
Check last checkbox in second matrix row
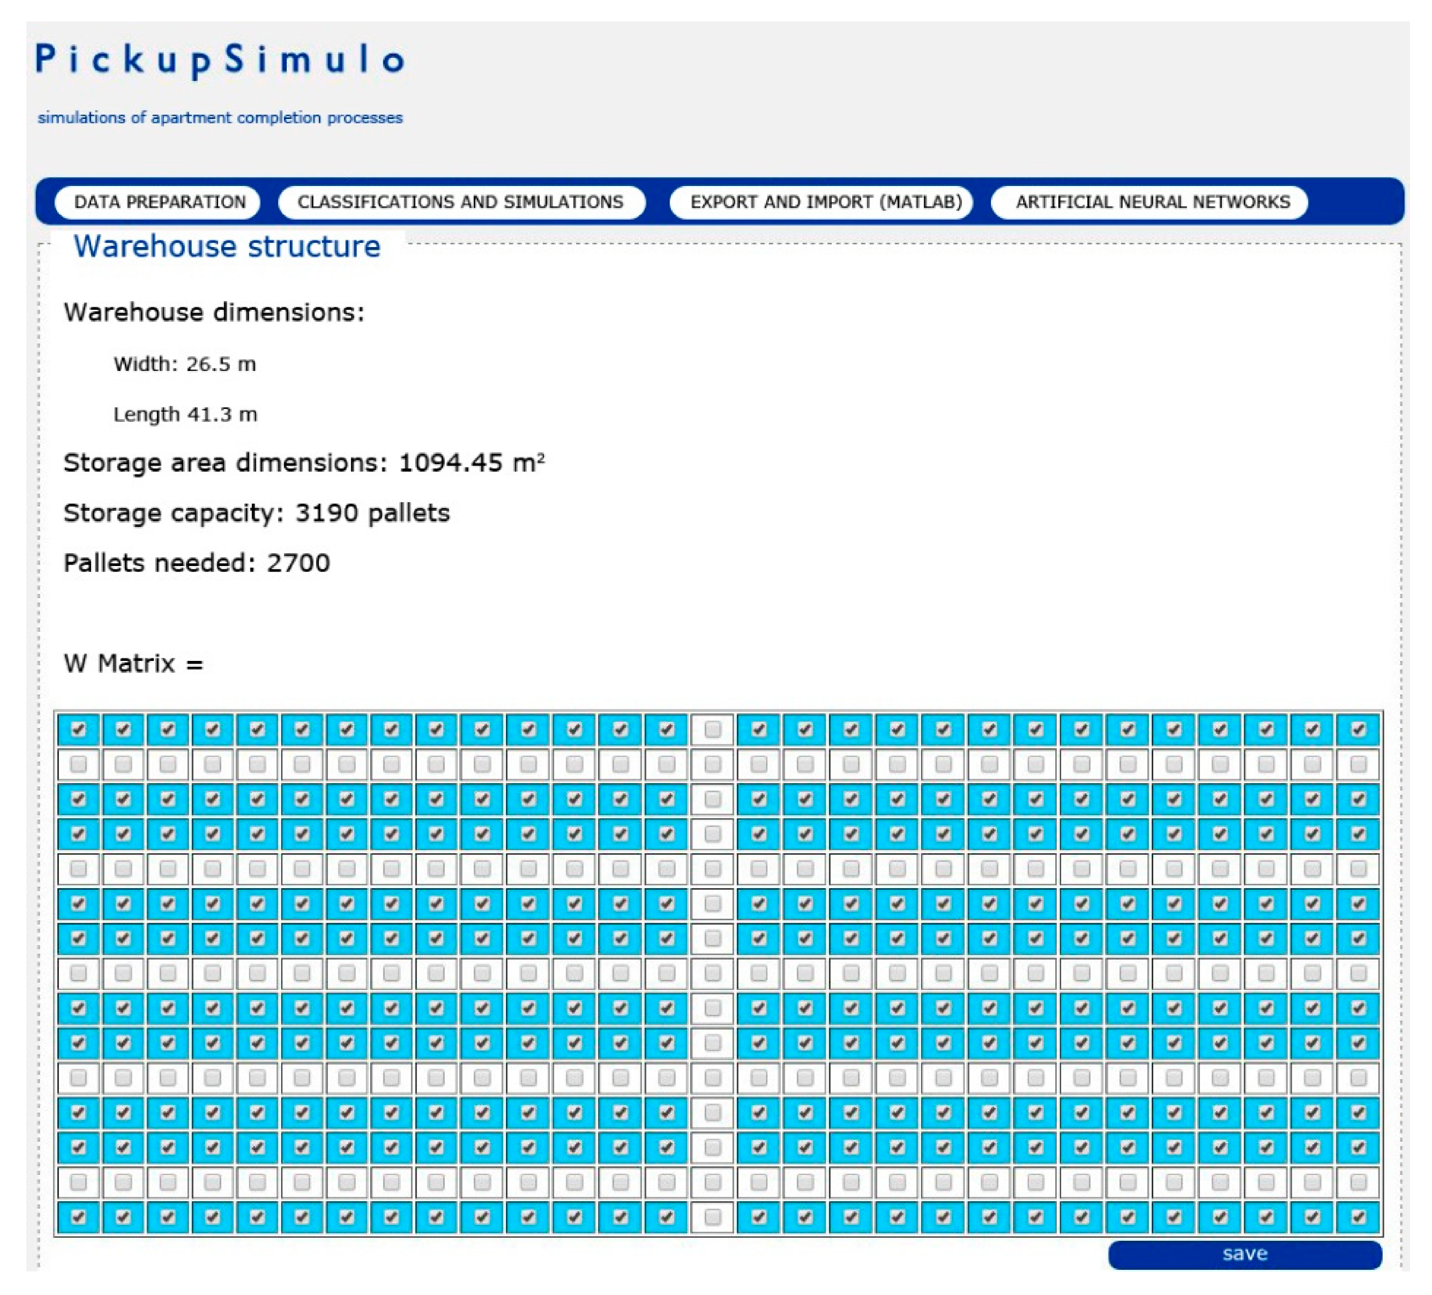click(x=1358, y=764)
